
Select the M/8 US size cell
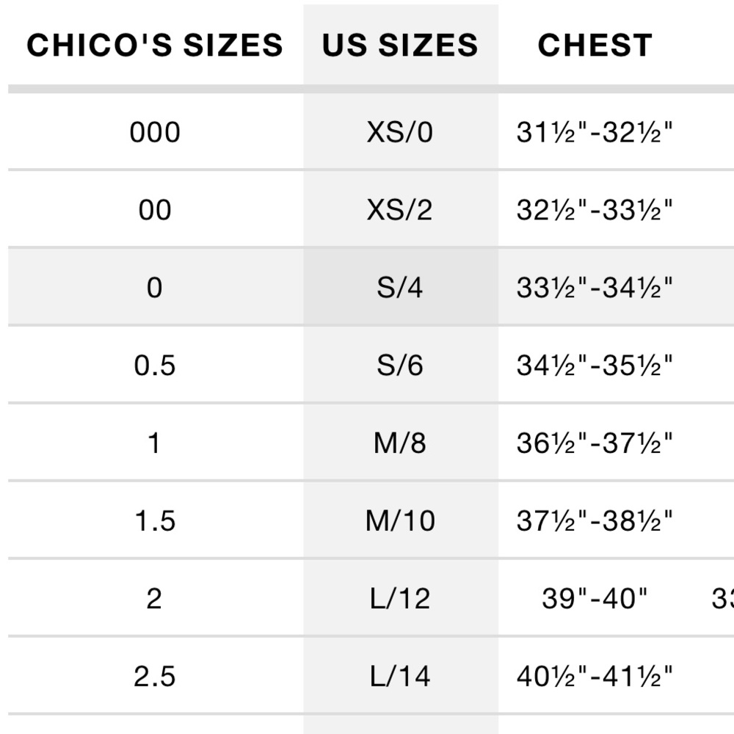400,443
